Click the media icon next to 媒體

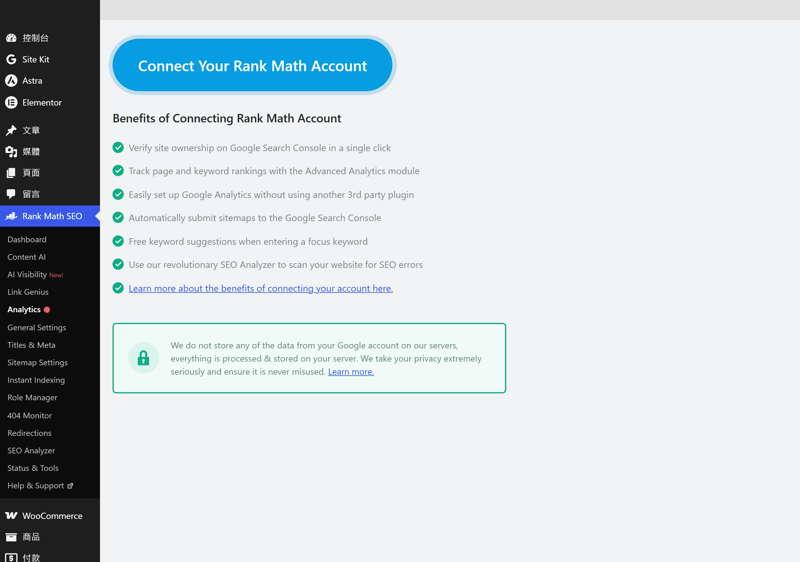(11, 151)
